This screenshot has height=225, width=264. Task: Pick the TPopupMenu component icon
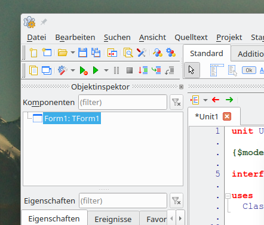pyautogui.click(x=232, y=70)
